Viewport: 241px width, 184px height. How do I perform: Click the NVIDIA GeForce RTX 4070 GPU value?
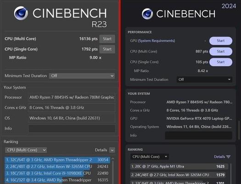click(199, 119)
